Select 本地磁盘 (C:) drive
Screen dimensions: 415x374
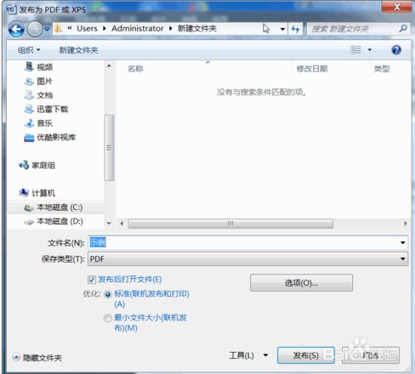[x=56, y=207]
